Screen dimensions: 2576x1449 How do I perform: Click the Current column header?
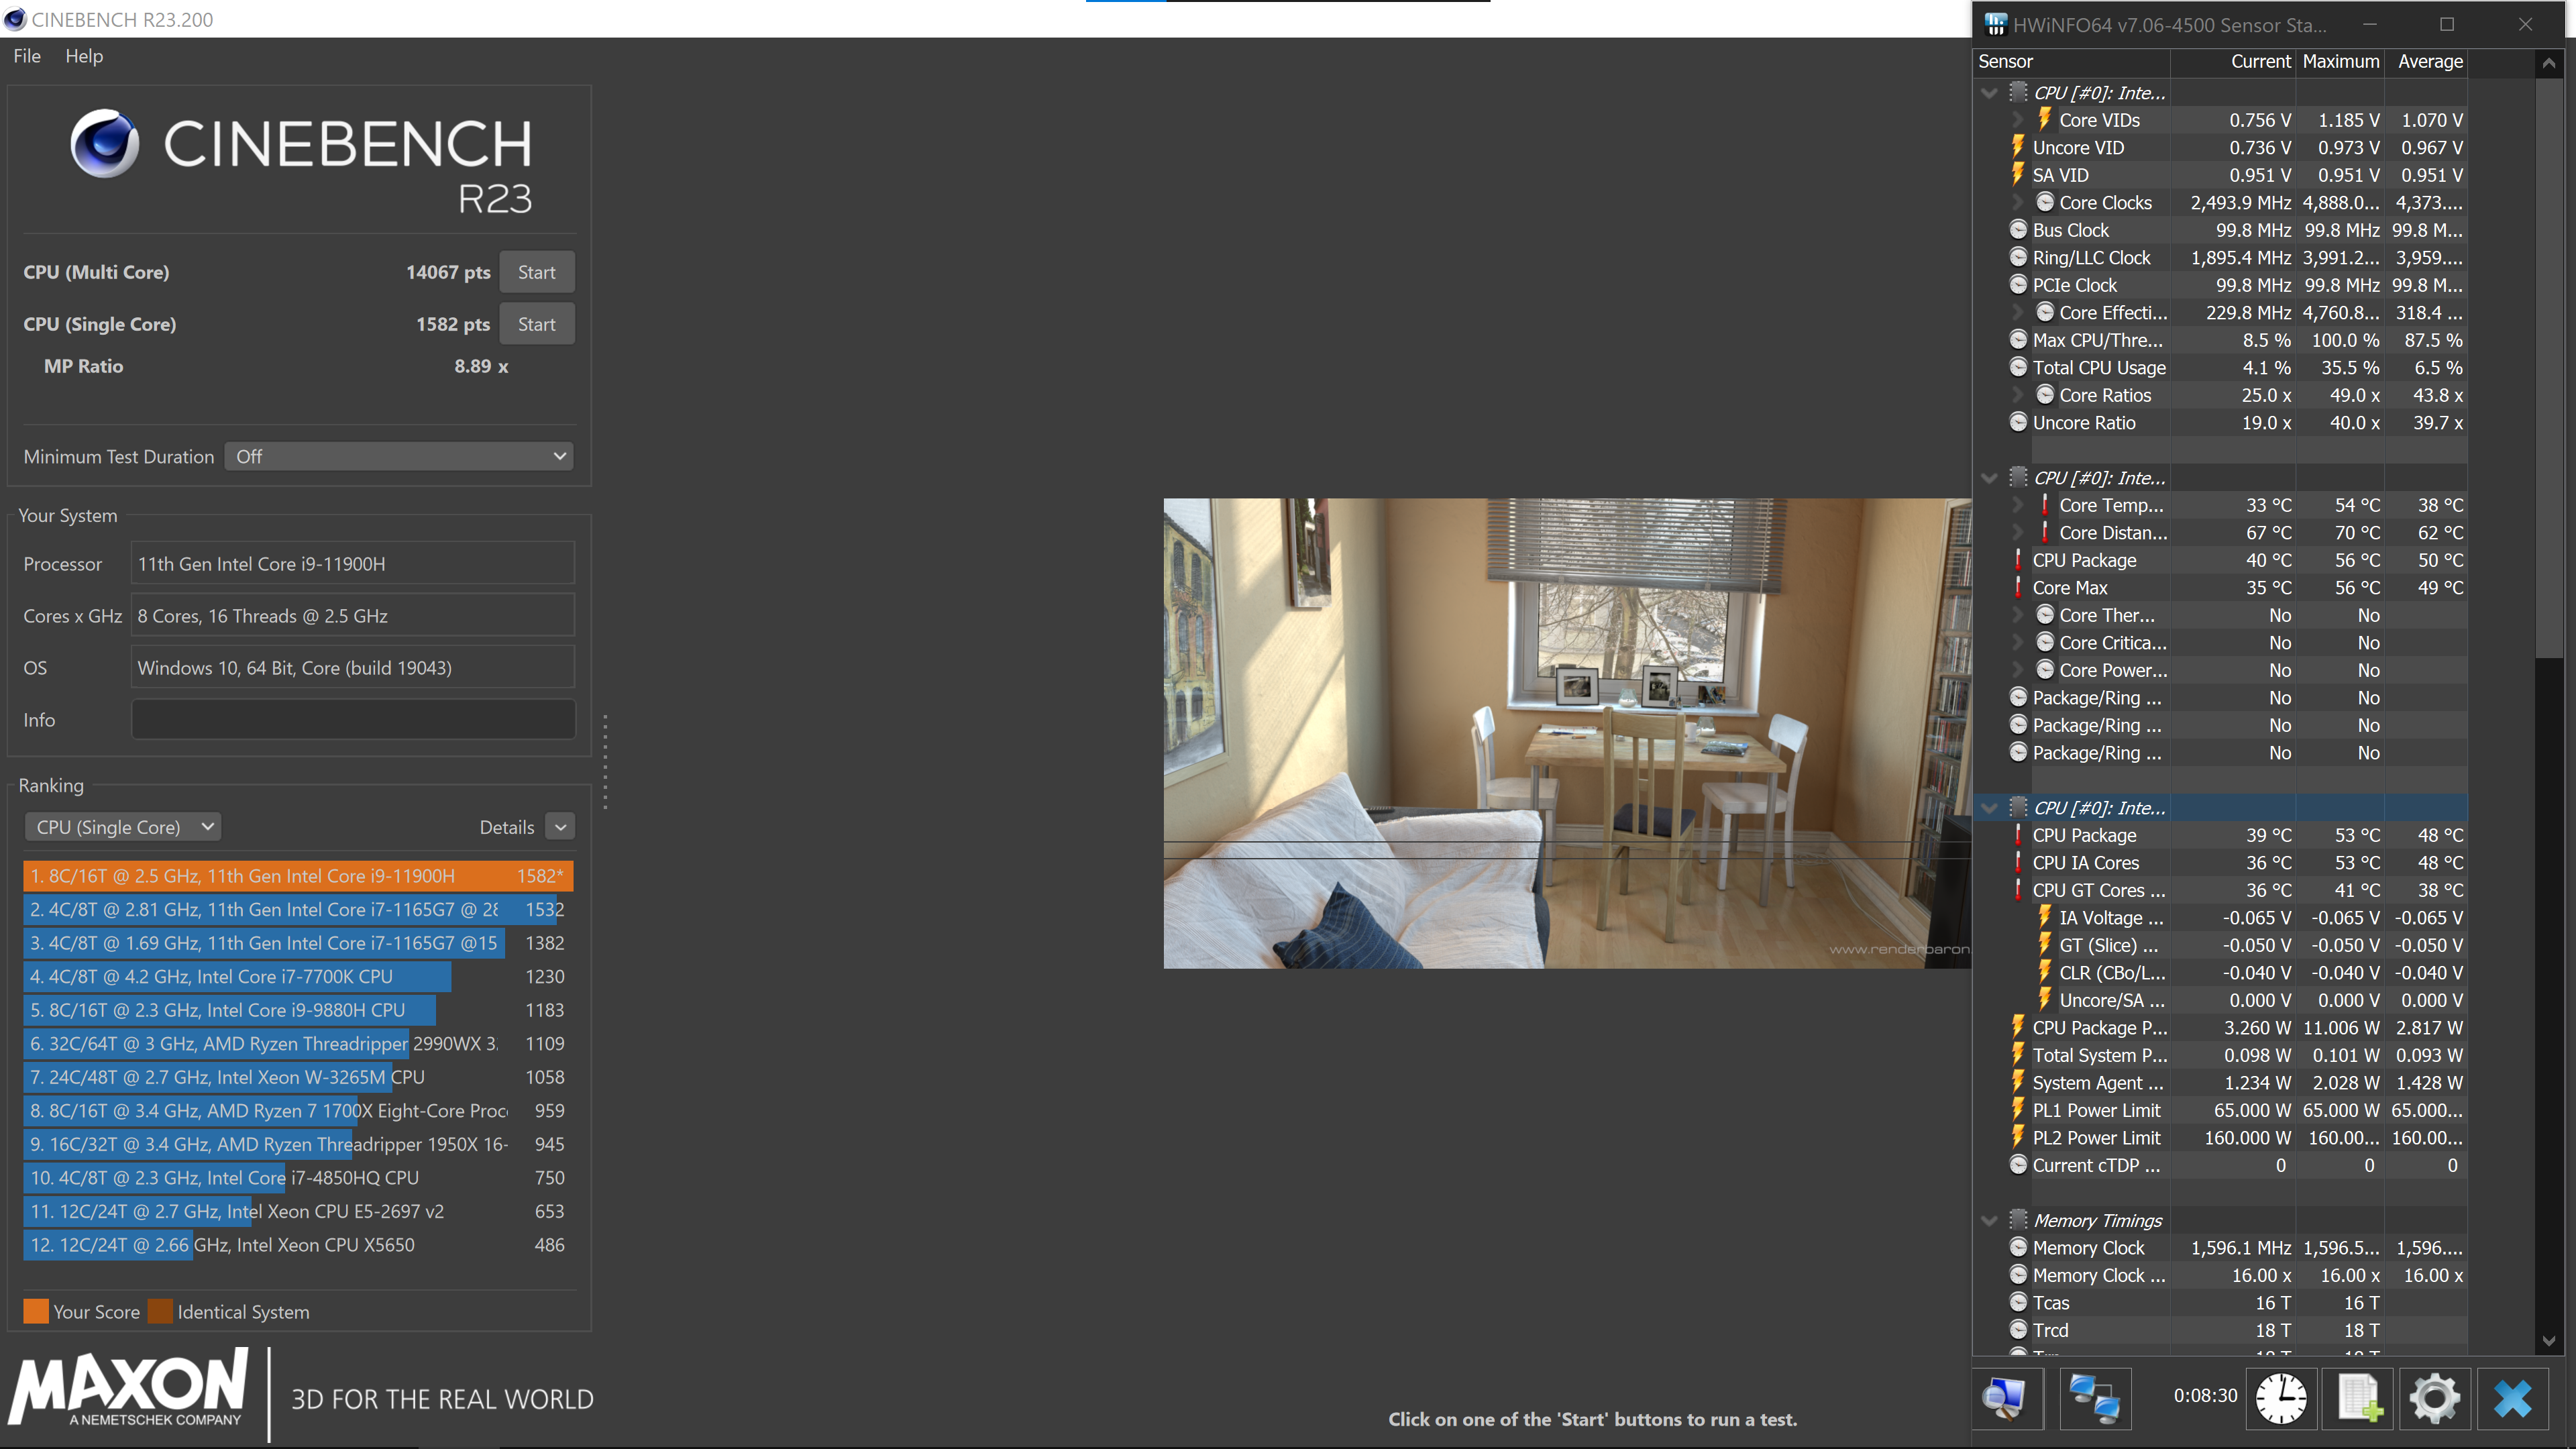coord(2234,61)
